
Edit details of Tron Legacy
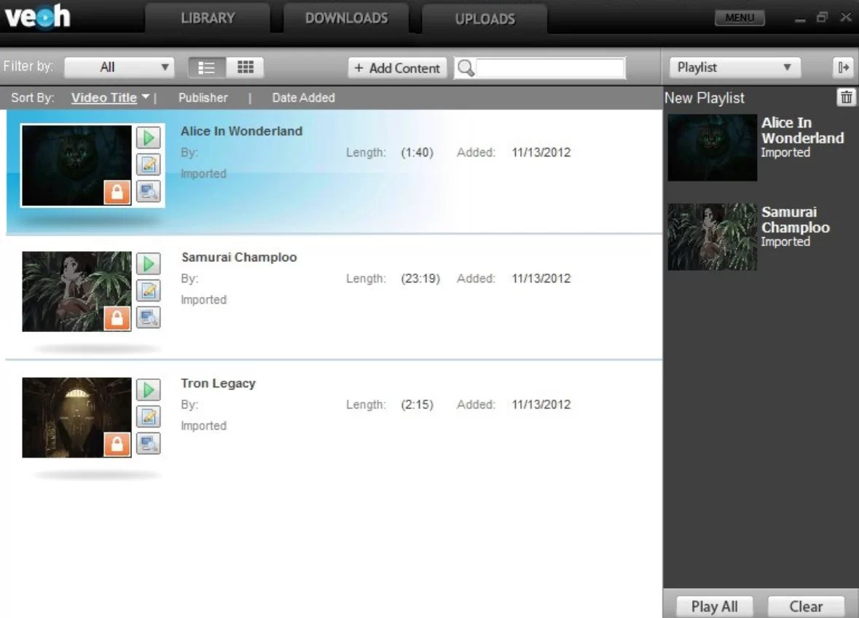(149, 416)
